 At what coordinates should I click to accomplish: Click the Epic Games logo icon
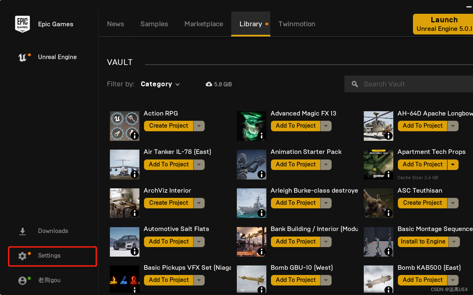pyautogui.click(x=22, y=24)
